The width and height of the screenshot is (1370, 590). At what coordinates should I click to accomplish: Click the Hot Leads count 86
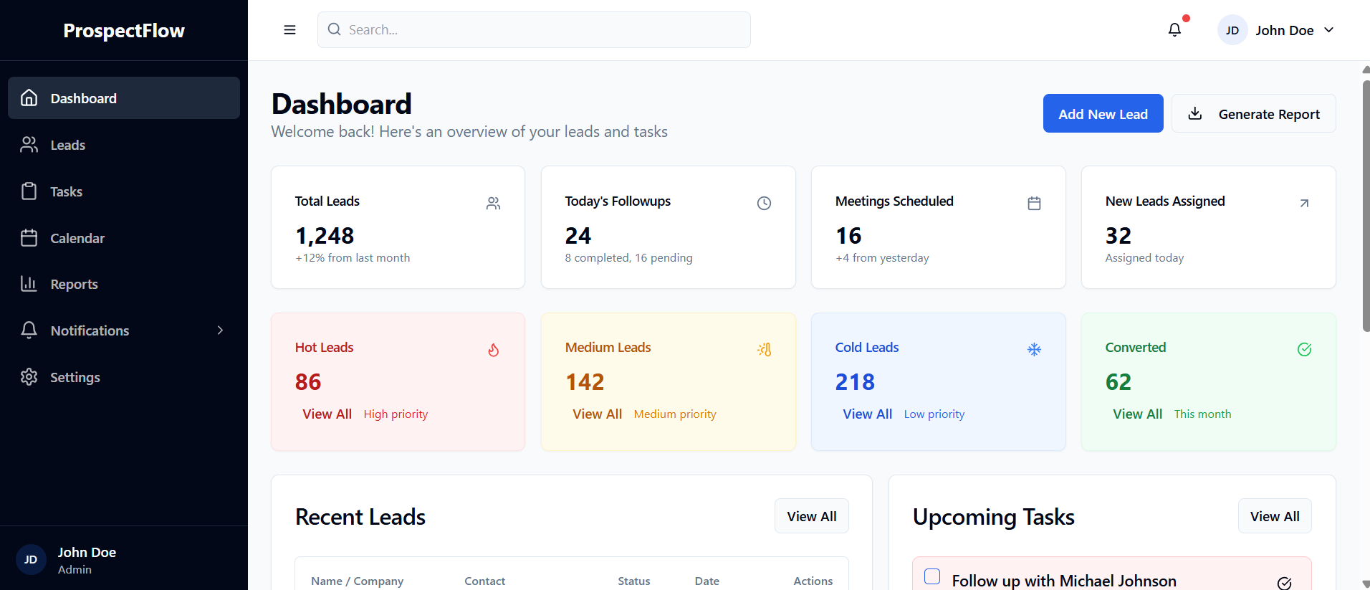click(308, 381)
